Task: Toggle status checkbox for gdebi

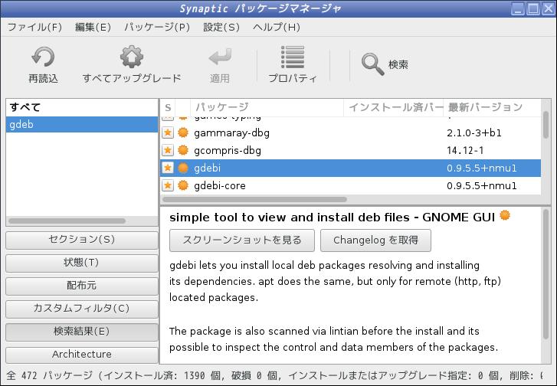Action: point(168,168)
